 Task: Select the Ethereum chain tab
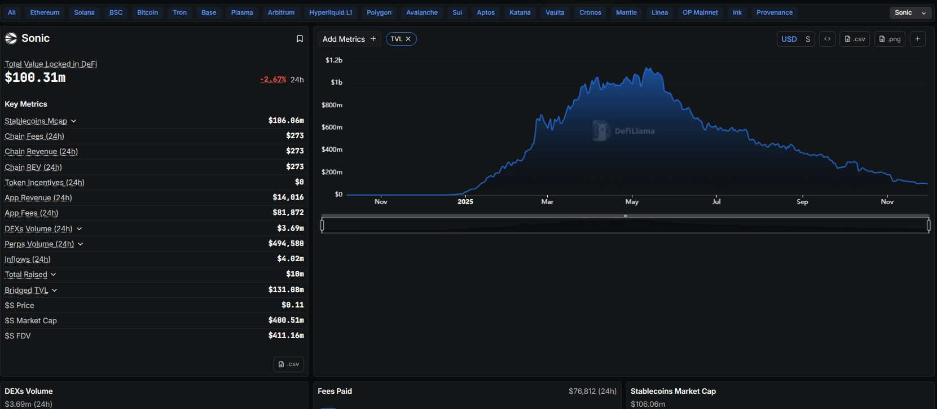click(45, 12)
